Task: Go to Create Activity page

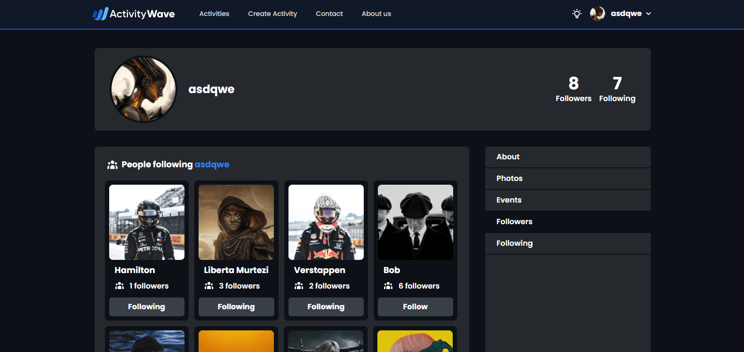Action: coord(272,14)
